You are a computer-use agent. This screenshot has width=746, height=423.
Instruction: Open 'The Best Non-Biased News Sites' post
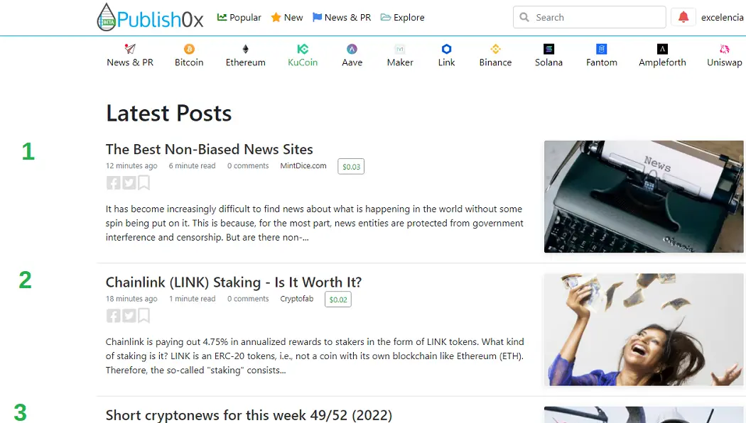(210, 149)
